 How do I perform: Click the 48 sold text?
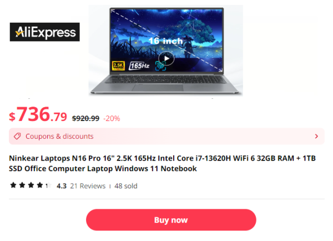126,186
